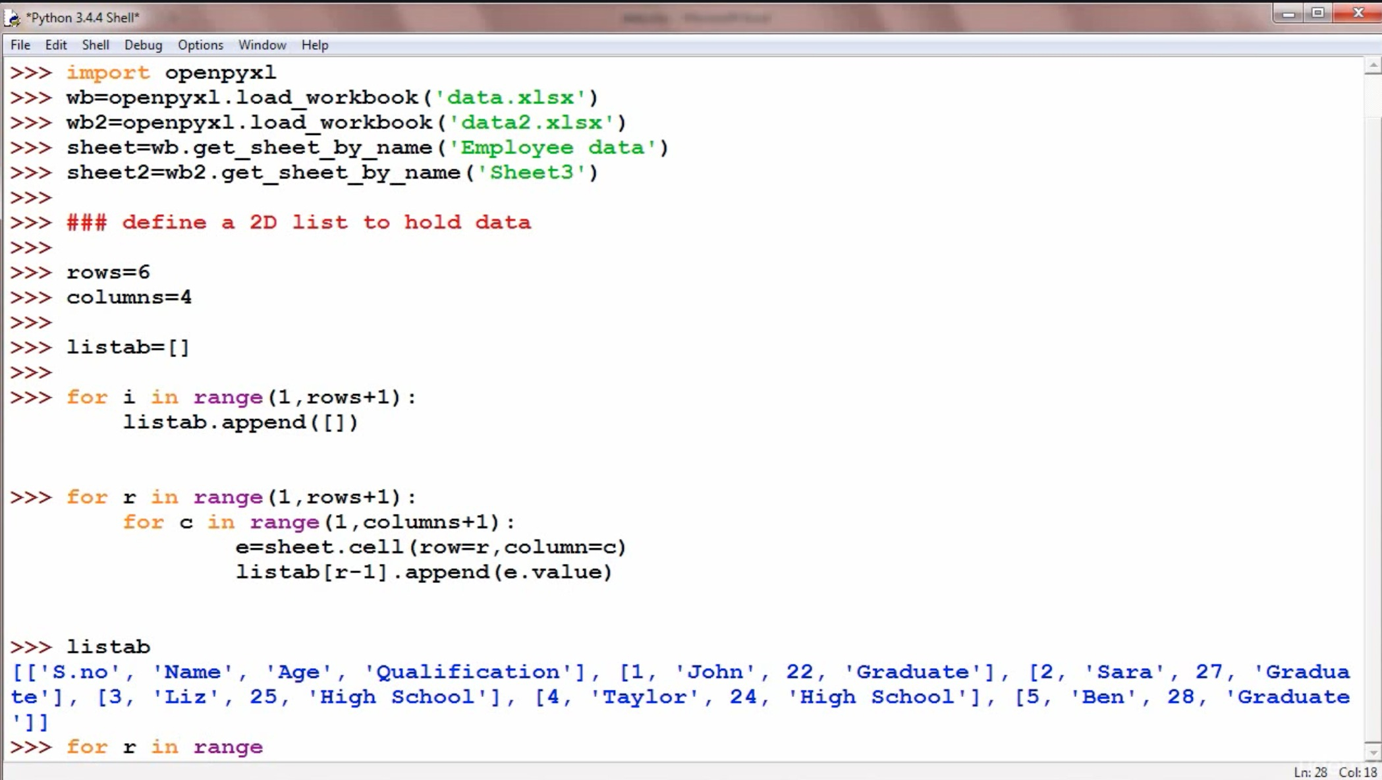
Task: Click the 2D list comment line
Action: pyautogui.click(x=298, y=221)
